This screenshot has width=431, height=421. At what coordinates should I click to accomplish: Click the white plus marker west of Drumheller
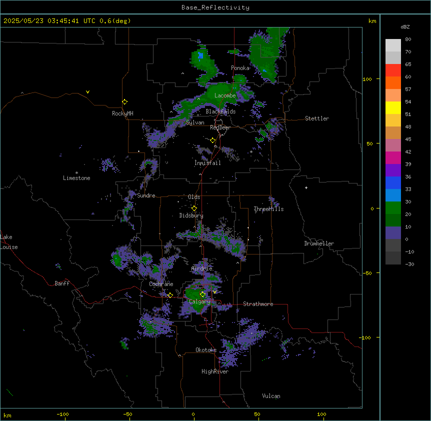(306, 187)
